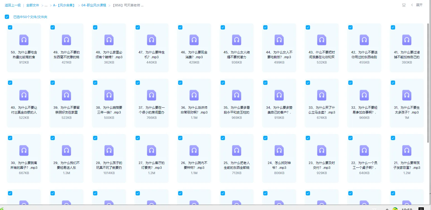Open audio icon for 45、为什么女人结婚
This screenshot has width=431, height=210.
[237, 40]
